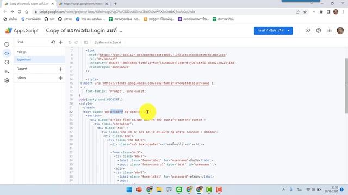Open the .gs script file in file list
This screenshot has height=195, width=348.
39,52
